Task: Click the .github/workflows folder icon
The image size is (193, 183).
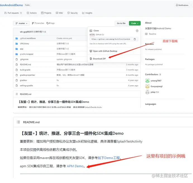Action: coord(17,38)
